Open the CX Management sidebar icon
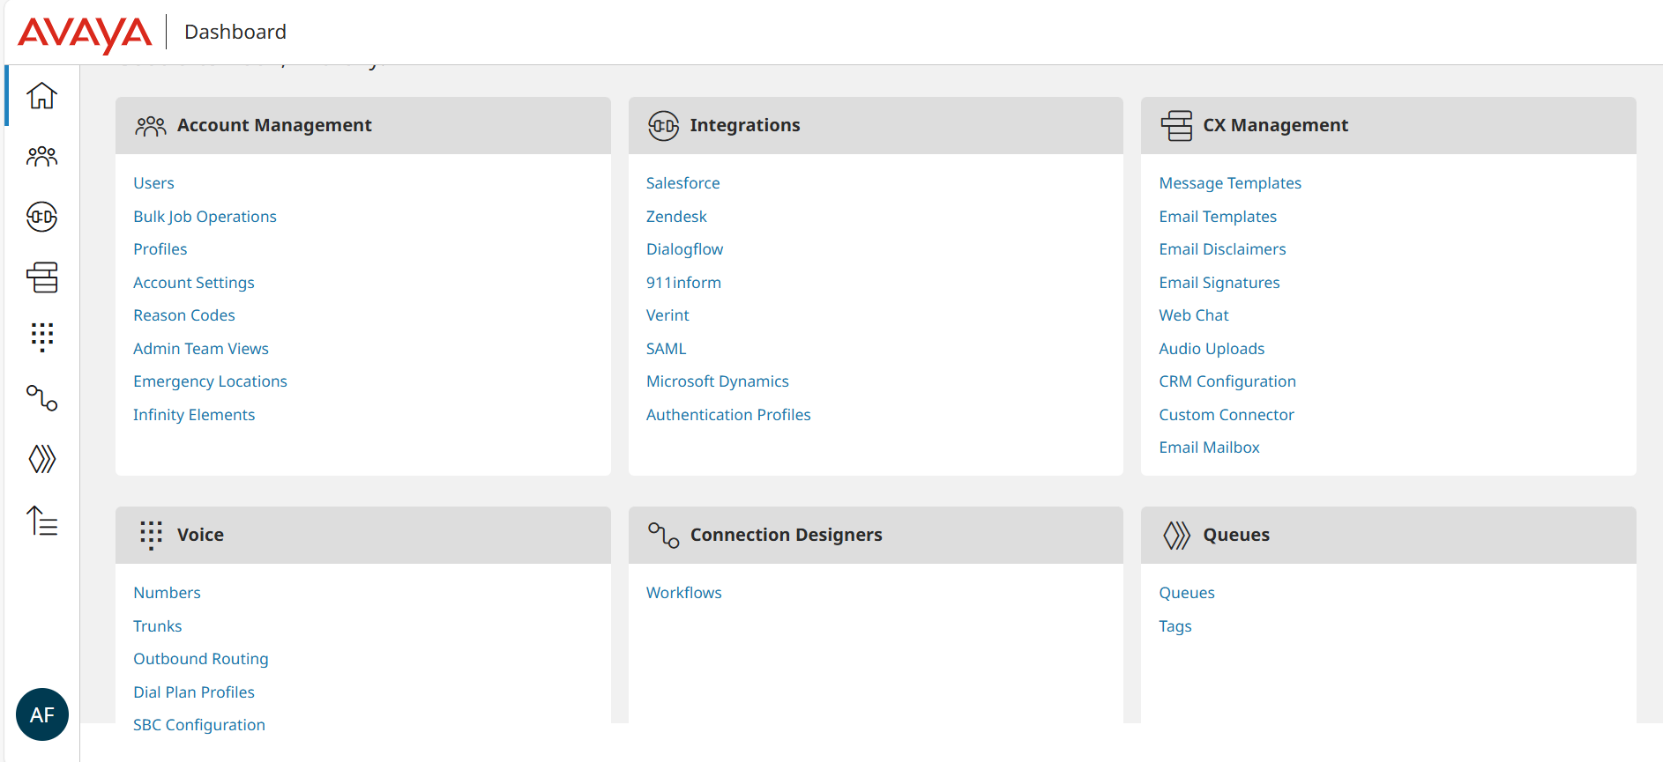1663x762 pixels. click(x=41, y=277)
